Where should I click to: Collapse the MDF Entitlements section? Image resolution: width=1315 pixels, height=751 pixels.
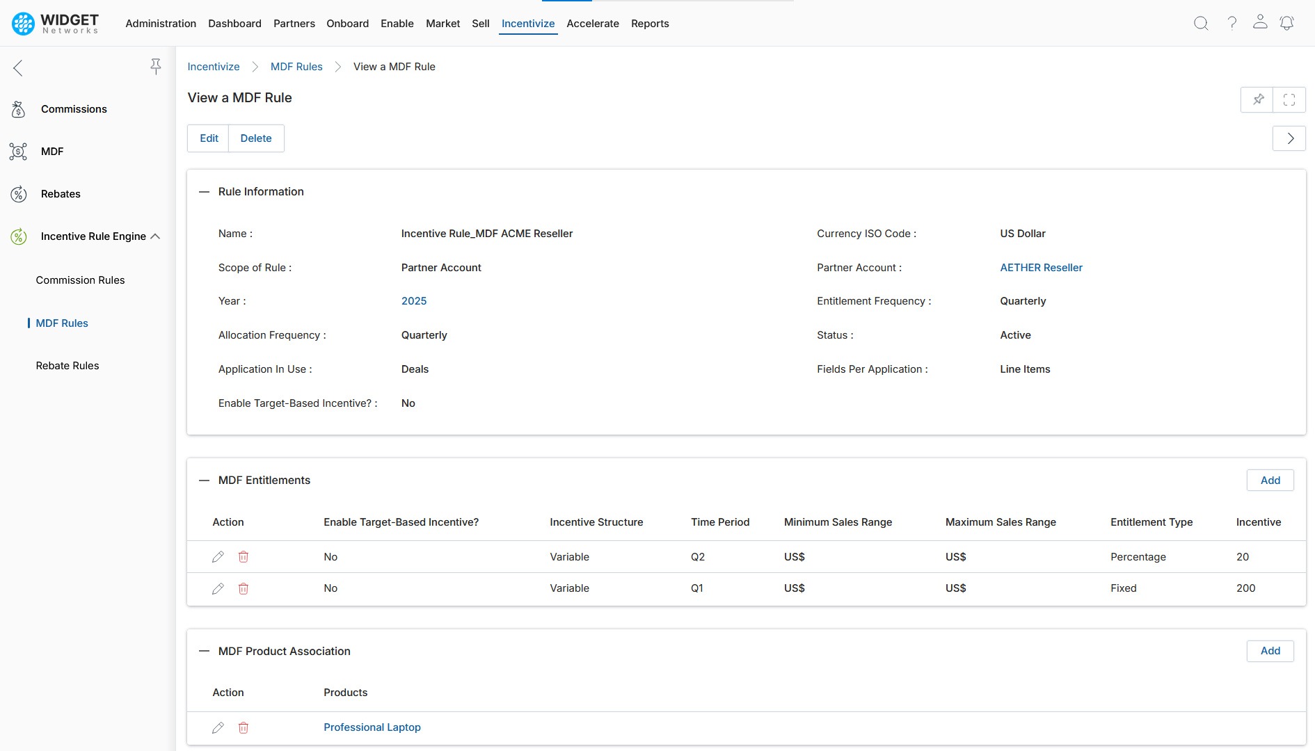pyautogui.click(x=204, y=481)
